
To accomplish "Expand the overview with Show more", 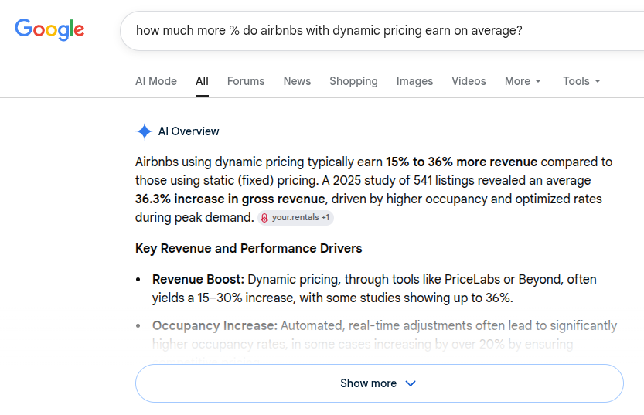I will point(380,383).
